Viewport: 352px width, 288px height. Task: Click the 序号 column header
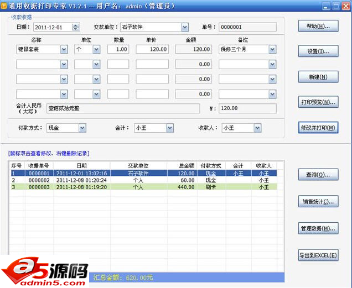point(18,166)
